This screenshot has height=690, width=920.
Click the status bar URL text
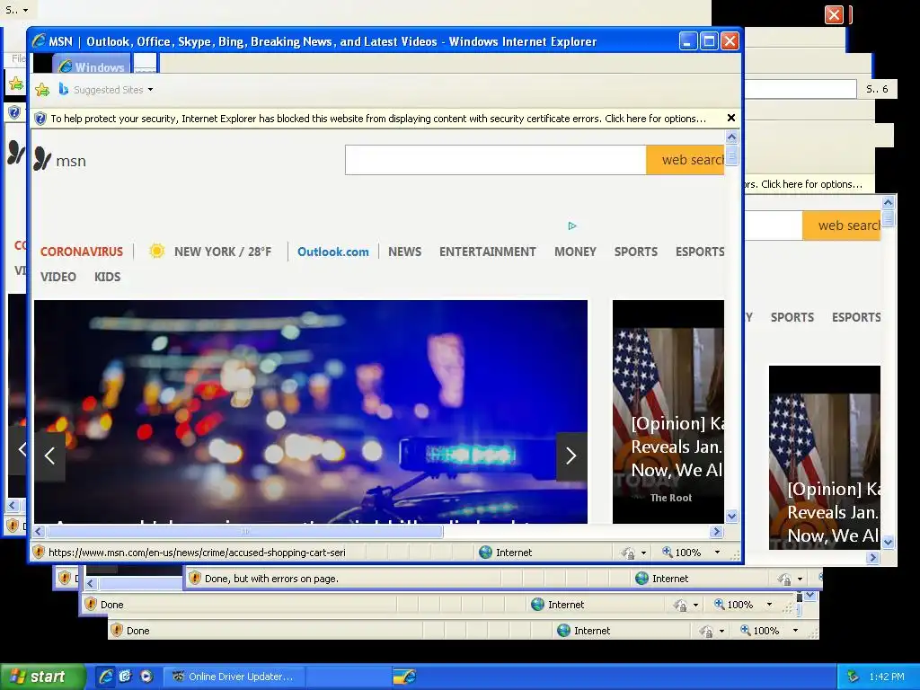pos(197,553)
